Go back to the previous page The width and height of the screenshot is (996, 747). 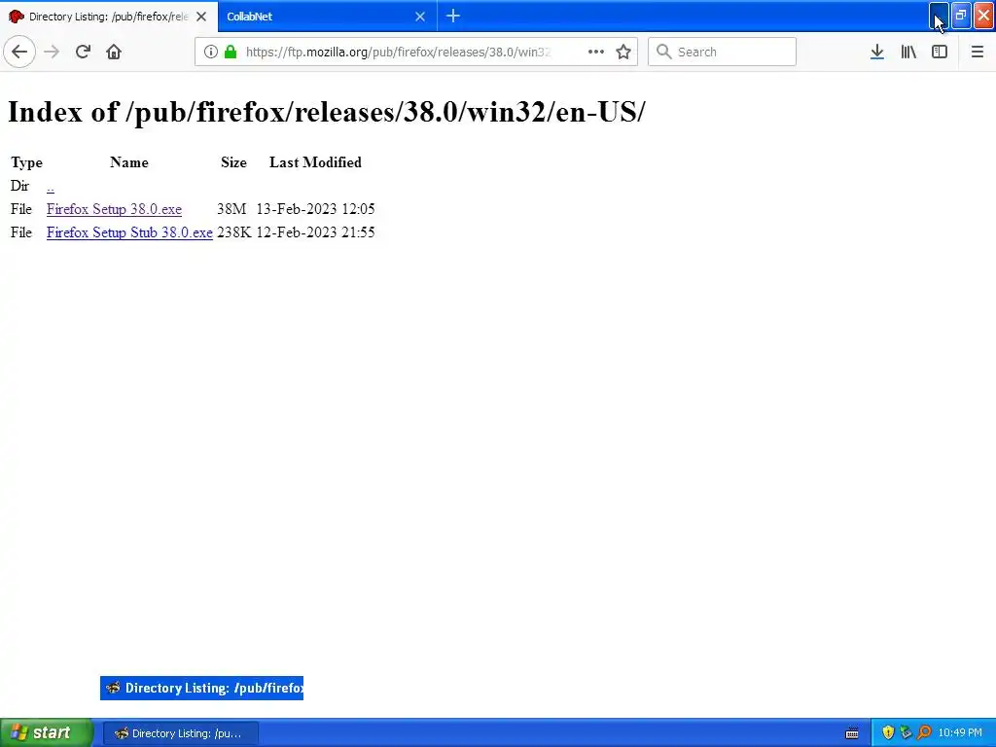coord(19,52)
